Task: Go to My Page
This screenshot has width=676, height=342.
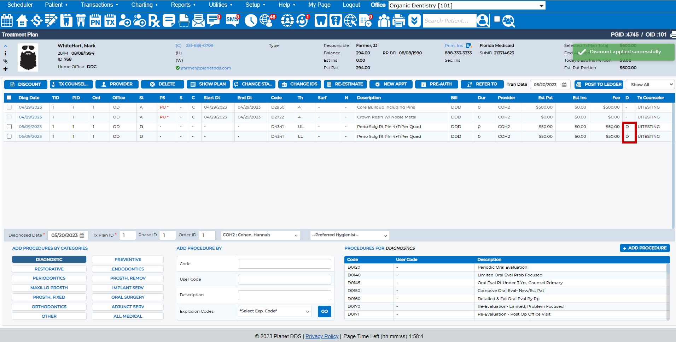Action: click(x=319, y=5)
